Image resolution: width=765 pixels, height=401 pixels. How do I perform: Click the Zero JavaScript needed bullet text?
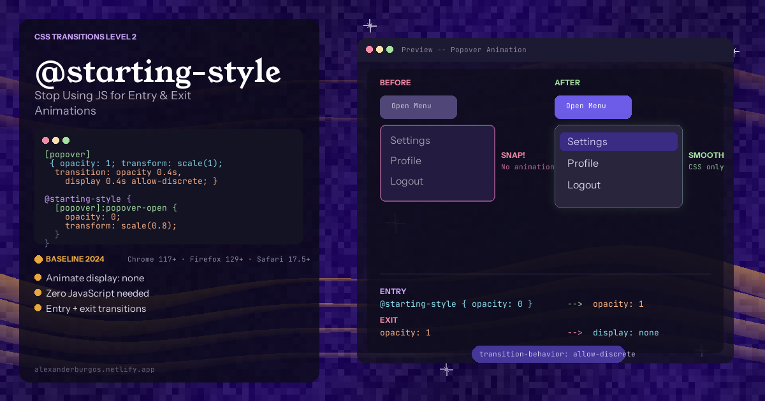(98, 293)
